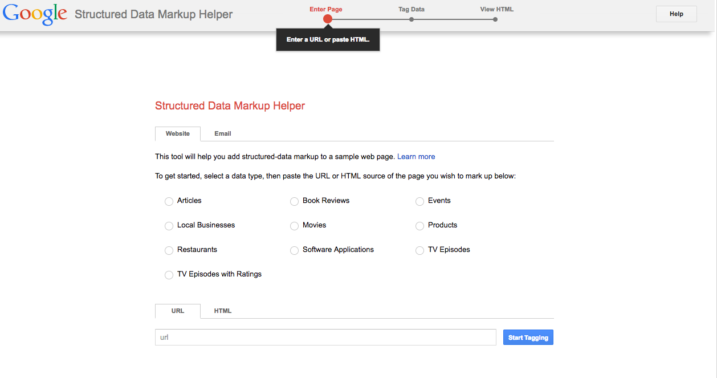Select TV Episodes with Ratings option

[169, 275]
